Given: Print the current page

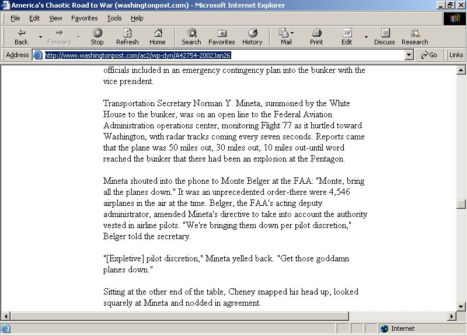Looking at the screenshot, I should 316,36.
